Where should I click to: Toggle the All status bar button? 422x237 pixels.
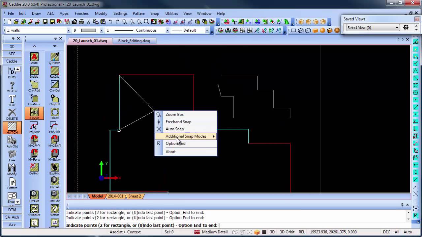(397, 232)
